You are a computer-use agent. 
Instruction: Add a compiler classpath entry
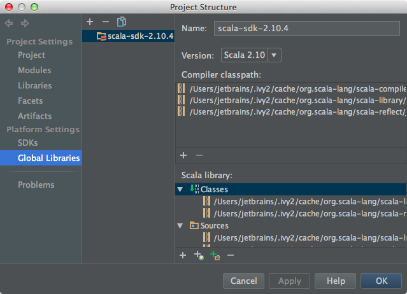183,155
